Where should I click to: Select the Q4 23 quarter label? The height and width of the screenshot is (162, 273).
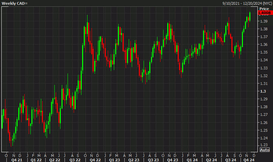tap(173, 160)
